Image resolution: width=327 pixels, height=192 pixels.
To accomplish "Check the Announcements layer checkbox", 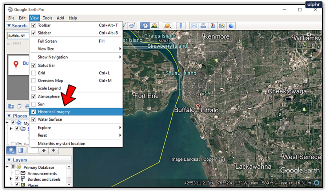I will tap(17, 173).
